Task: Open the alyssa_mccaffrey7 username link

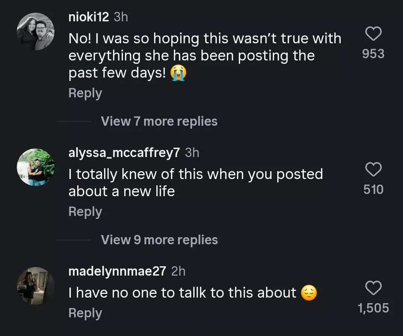Action: point(124,153)
